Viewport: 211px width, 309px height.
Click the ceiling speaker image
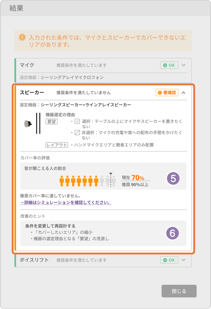pyautogui.click(x=28, y=124)
